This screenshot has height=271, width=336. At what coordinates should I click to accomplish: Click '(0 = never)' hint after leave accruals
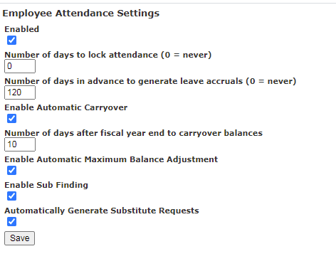coord(271,81)
